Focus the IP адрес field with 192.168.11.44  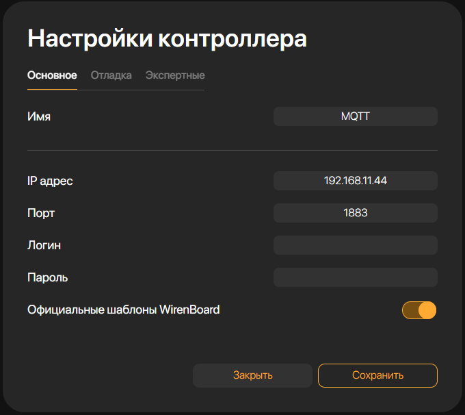[x=355, y=181]
